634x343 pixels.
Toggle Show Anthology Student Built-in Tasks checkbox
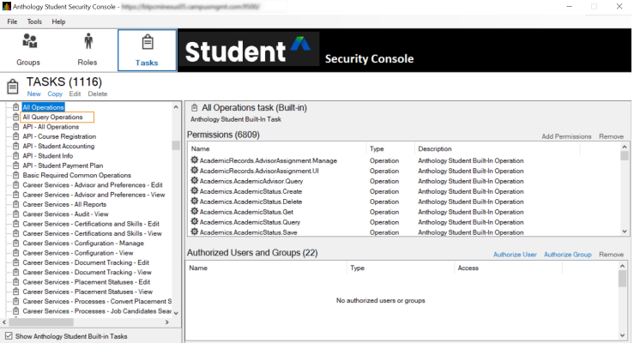coord(9,336)
